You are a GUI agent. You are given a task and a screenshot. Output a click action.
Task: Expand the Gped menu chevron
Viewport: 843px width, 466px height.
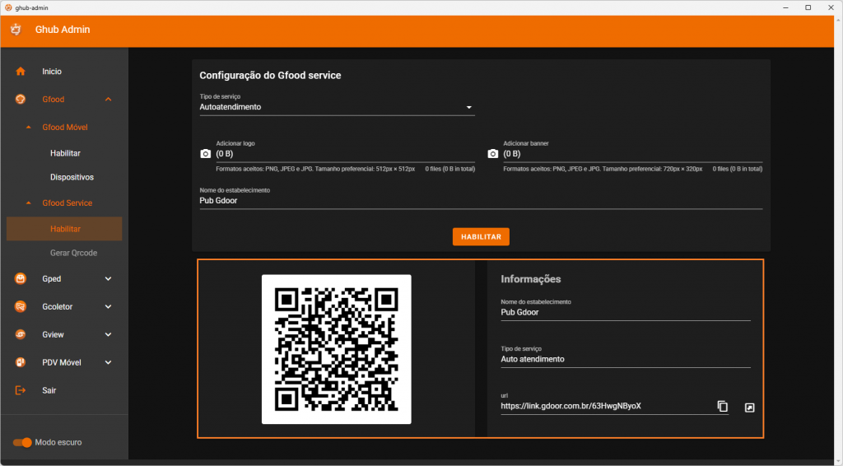pyautogui.click(x=108, y=278)
